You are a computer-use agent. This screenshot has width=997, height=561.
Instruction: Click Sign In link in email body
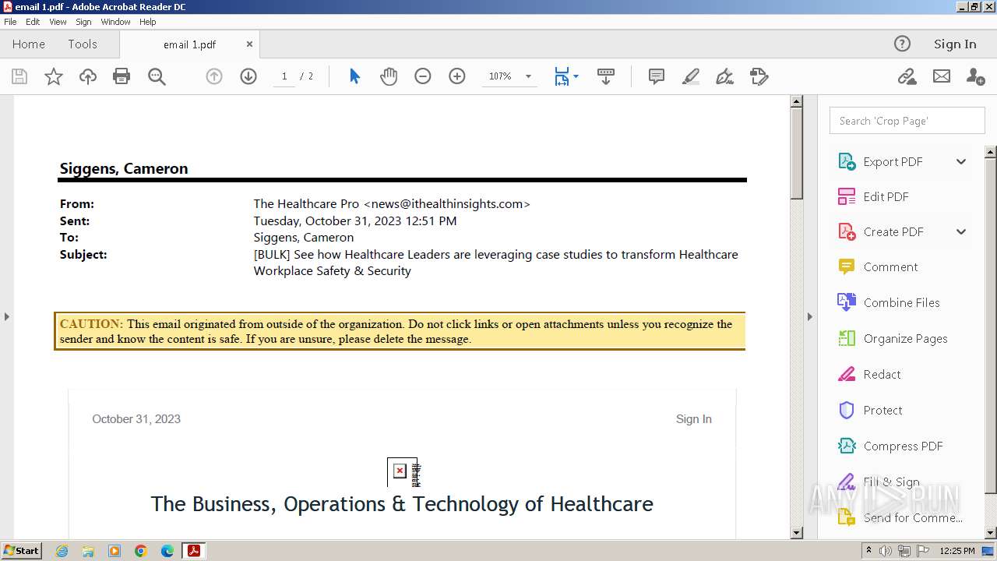click(x=693, y=419)
